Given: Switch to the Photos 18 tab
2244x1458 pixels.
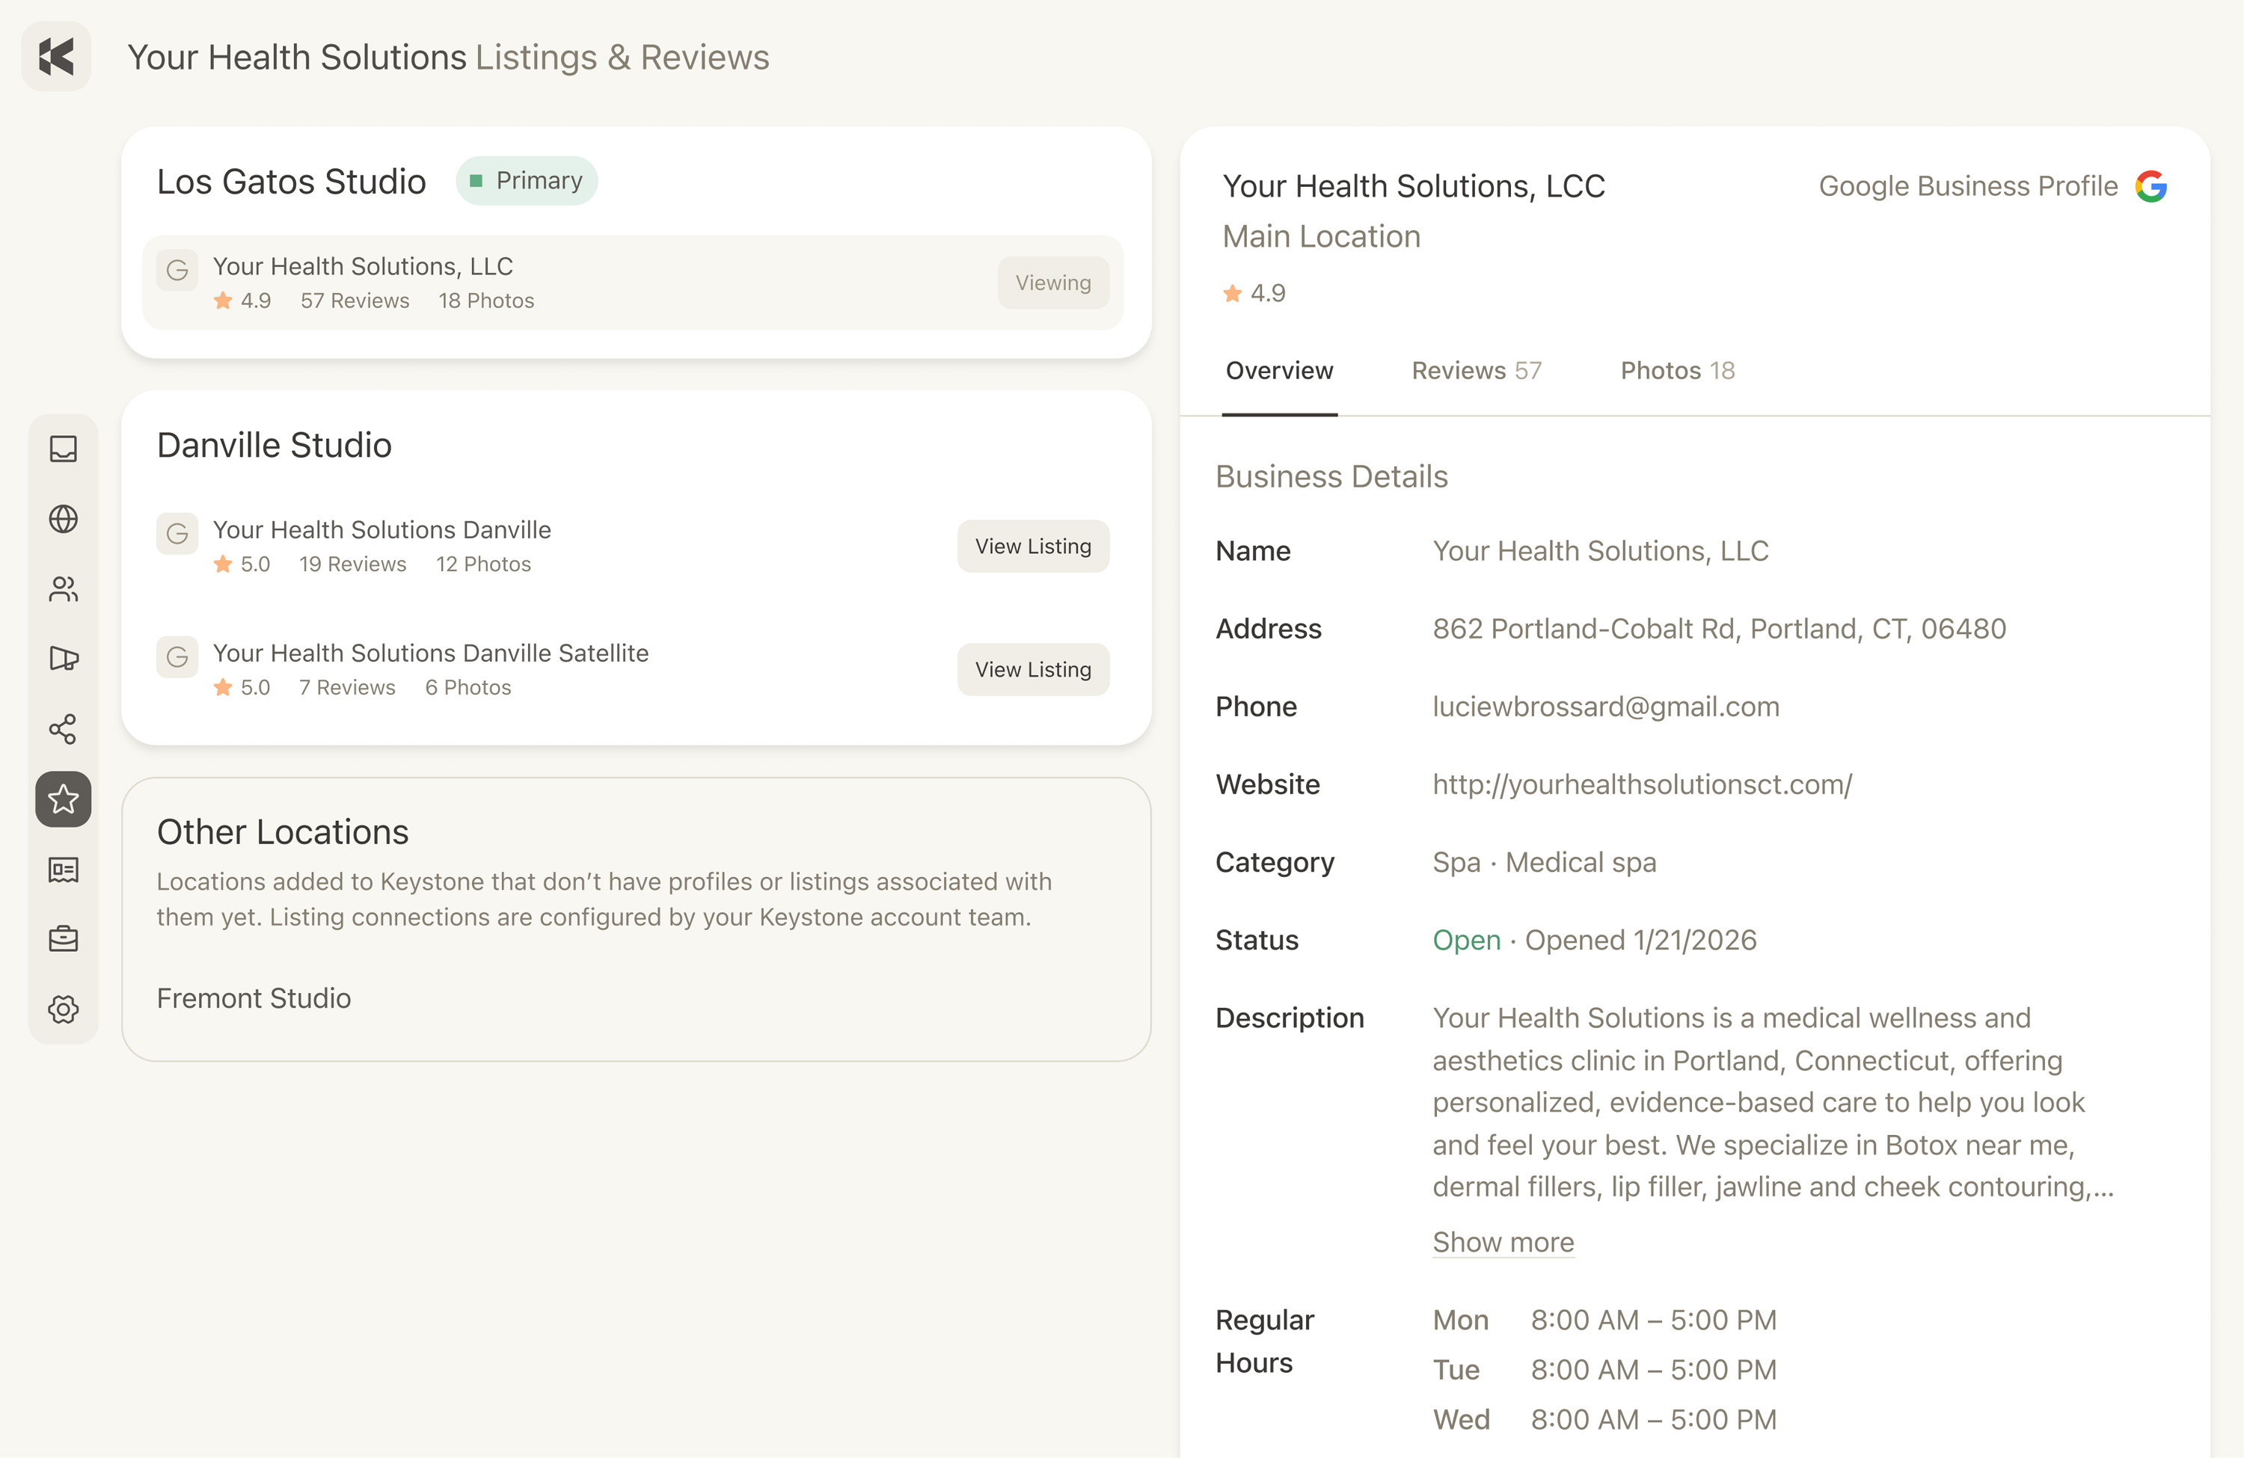Looking at the screenshot, I should [x=1677, y=370].
